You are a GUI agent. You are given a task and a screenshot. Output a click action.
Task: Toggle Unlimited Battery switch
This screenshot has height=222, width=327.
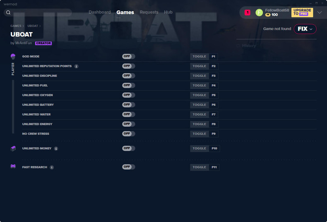pyautogui.click(x=128, y=105)
